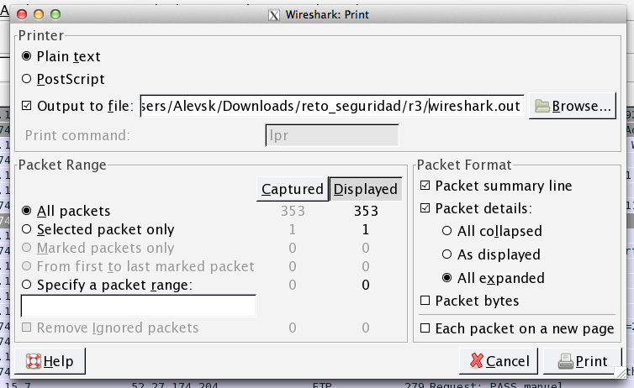
Task: Click the Print button
Action: click(582, 361)
